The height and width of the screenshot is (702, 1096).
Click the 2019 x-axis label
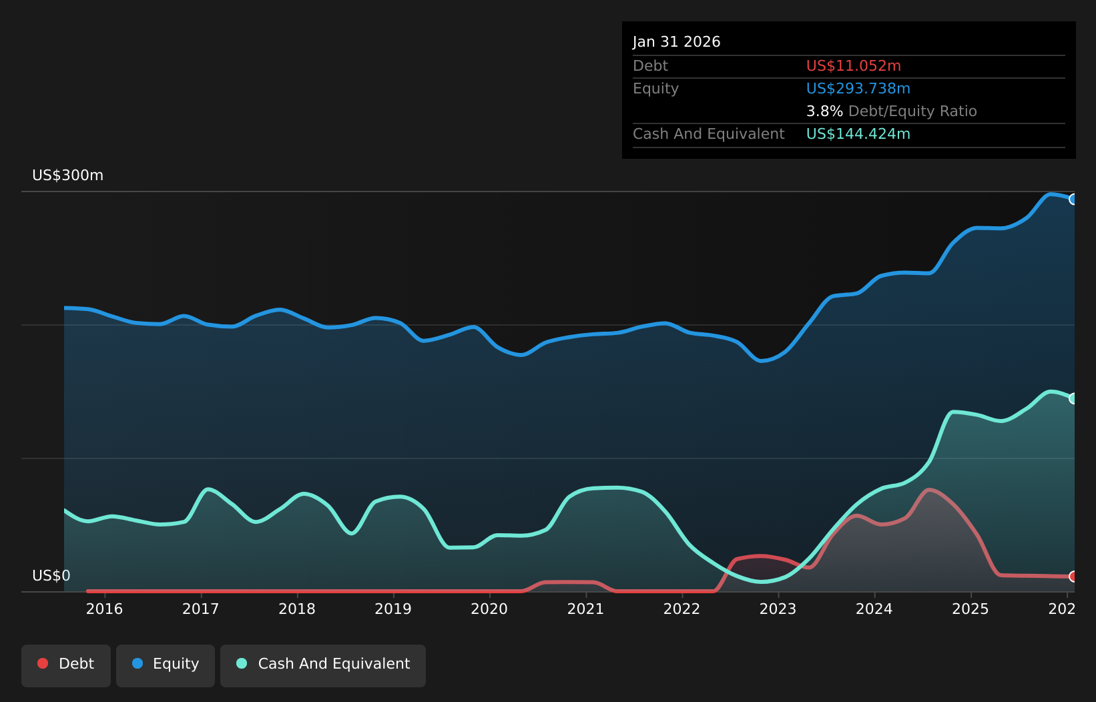393,609
